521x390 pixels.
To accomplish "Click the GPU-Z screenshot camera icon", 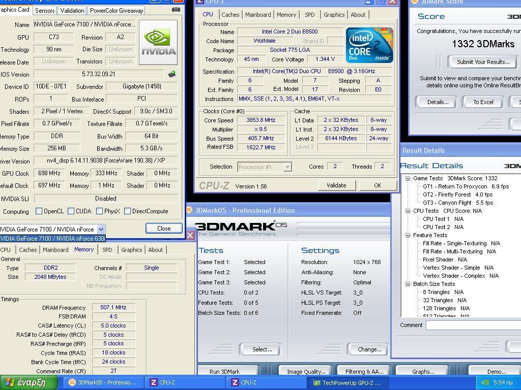I will point(176,10).
